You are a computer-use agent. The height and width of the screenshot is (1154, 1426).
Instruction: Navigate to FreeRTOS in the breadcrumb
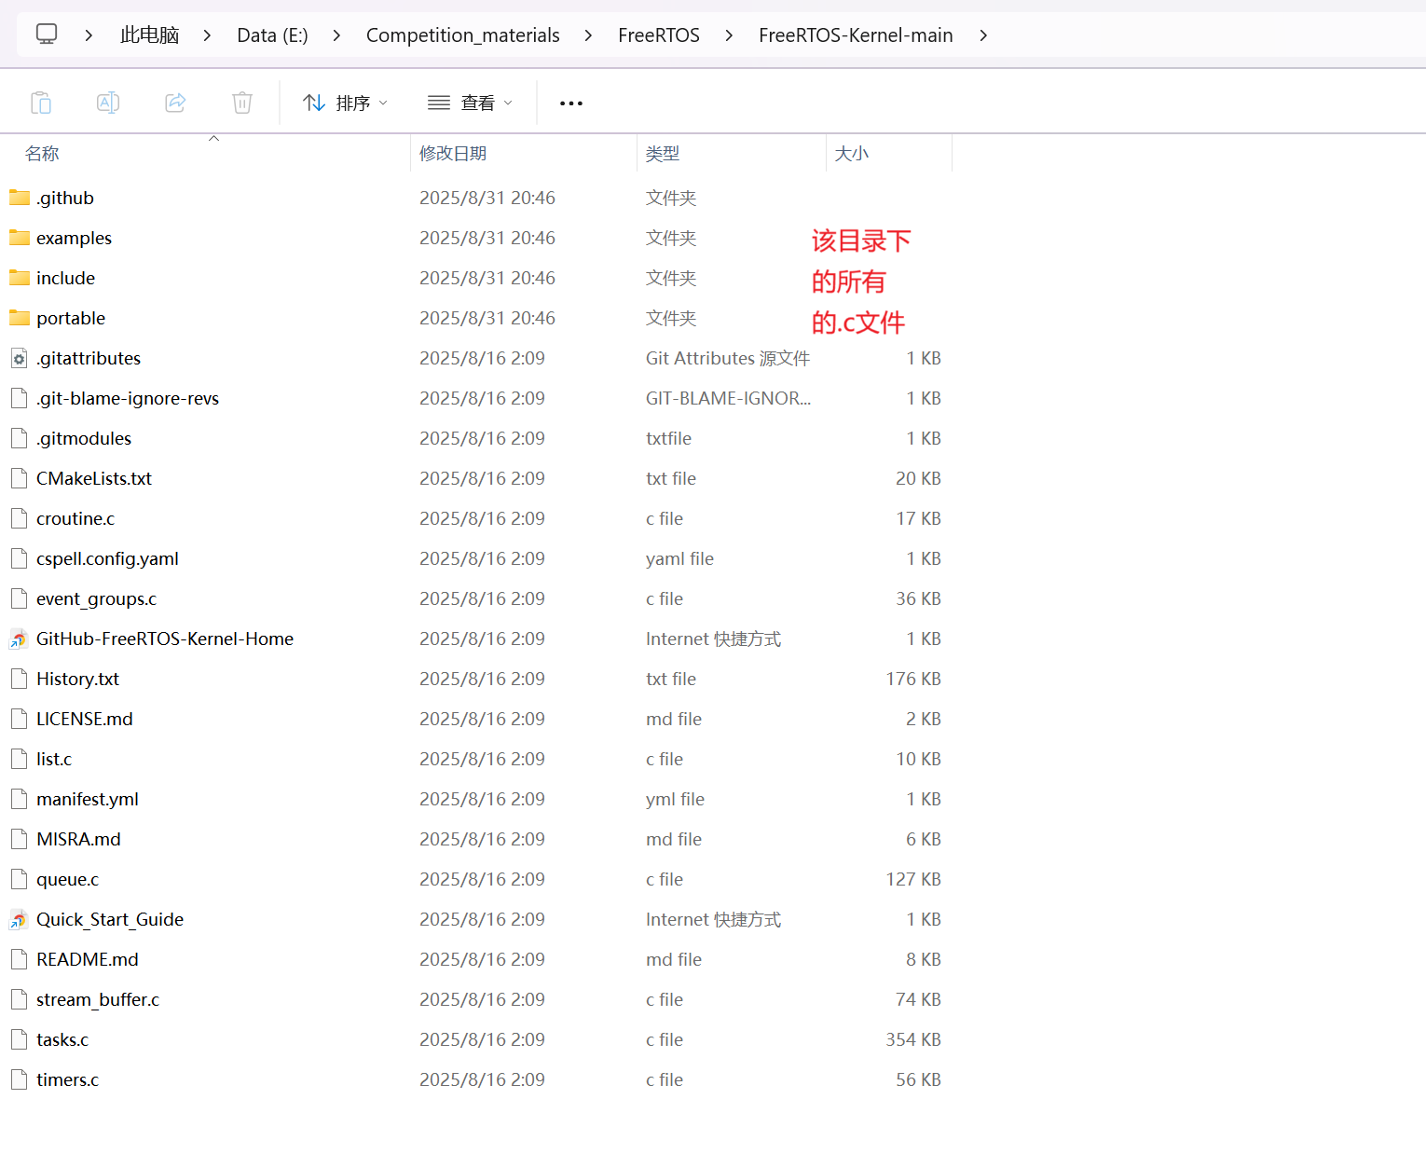tap(659, 34)
